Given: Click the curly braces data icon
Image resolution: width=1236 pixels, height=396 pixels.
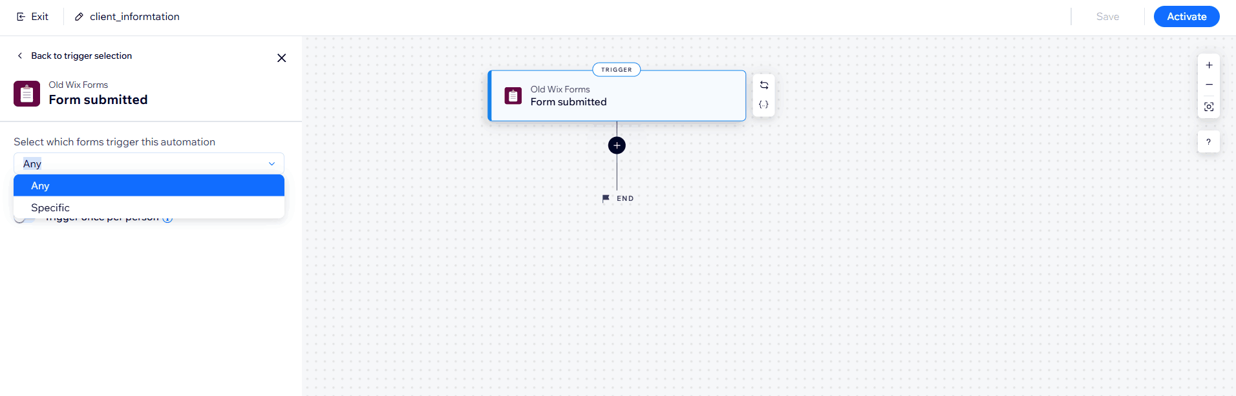Looking at the screenshot, I should tap(764, 105).
